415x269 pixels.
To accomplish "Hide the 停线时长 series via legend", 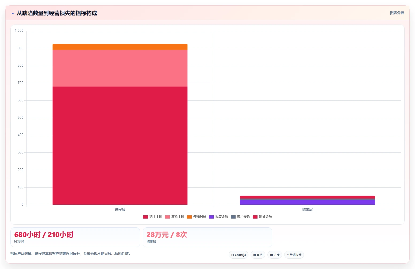I will pos(197,217).
